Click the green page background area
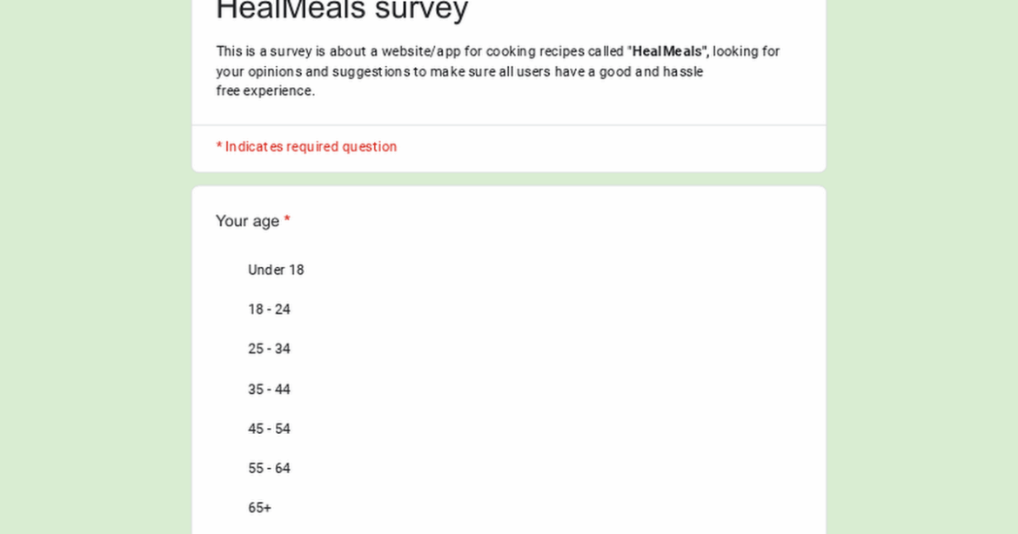This screenshot has width=1018, height=534. pyautogui.click(x=87, y=261)
